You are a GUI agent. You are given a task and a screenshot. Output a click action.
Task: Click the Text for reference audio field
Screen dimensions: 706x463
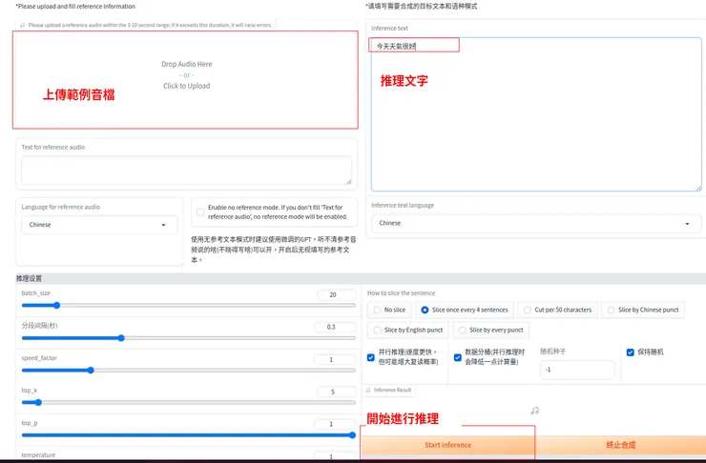186,170
